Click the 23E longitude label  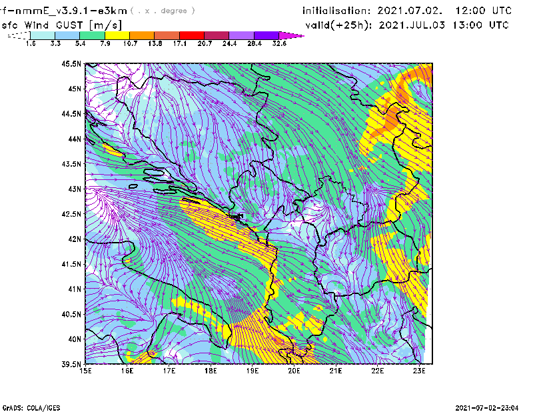419,371
